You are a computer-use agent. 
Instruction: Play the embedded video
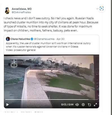click(8, 105)
